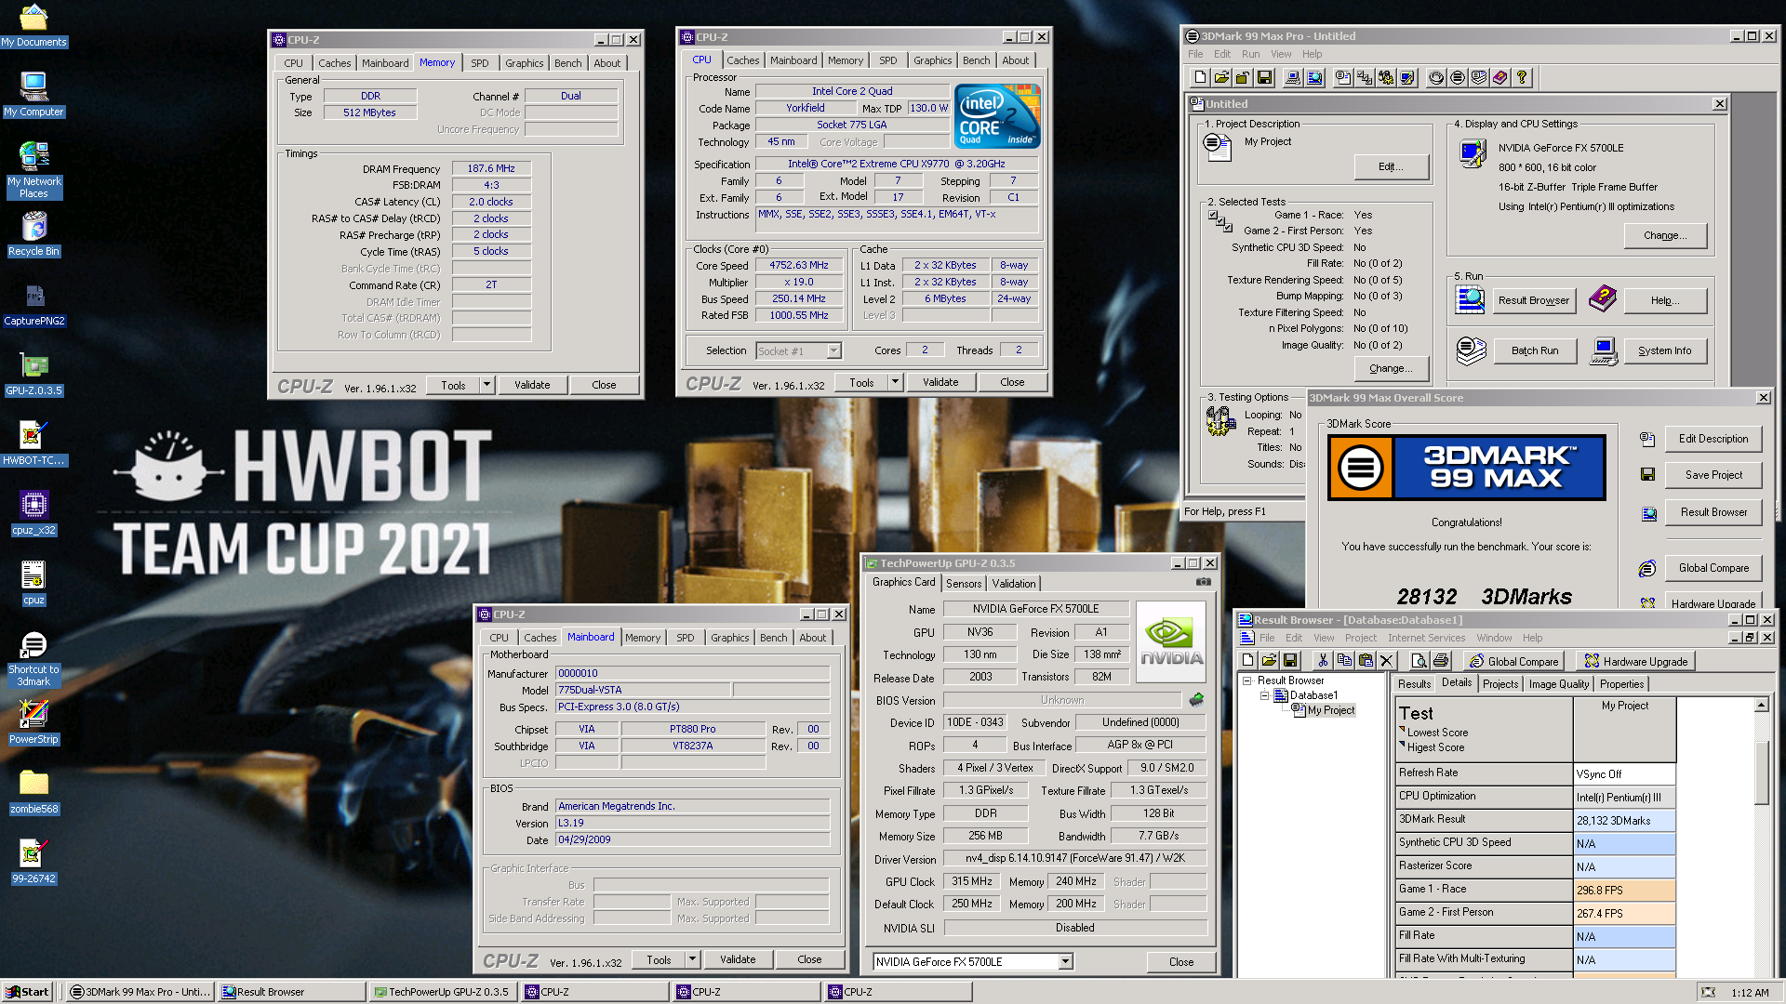Click Delete X icon in Result Browser toolbar

[1386, 661]
